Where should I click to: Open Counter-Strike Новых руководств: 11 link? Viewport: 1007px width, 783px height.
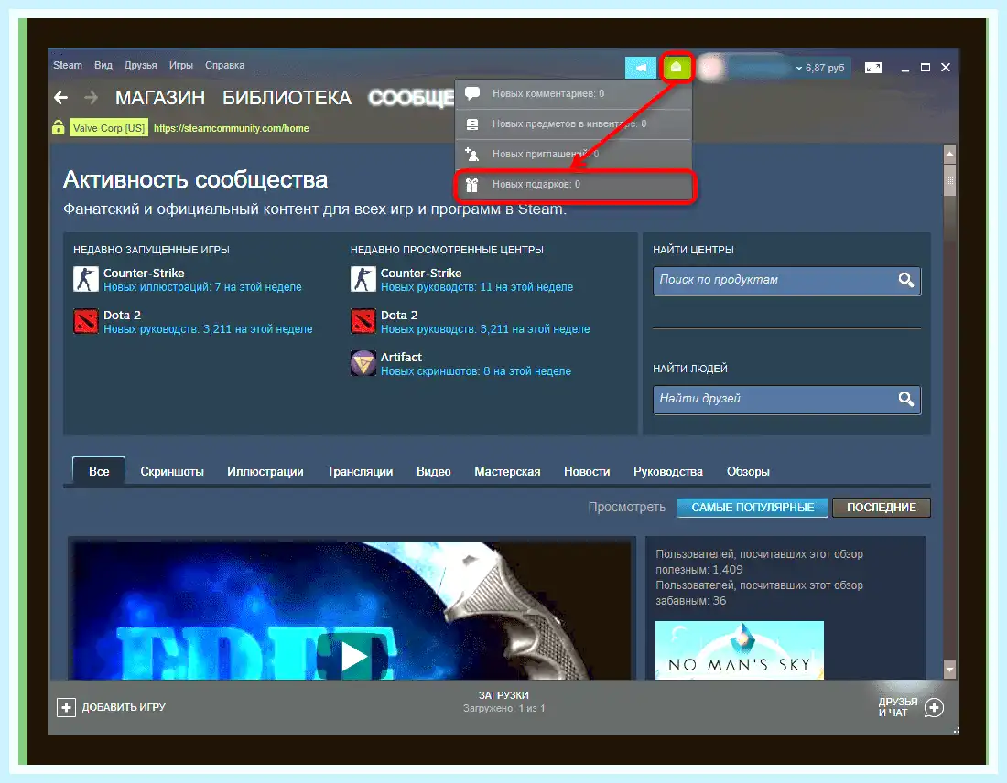[x=477, y=287]
